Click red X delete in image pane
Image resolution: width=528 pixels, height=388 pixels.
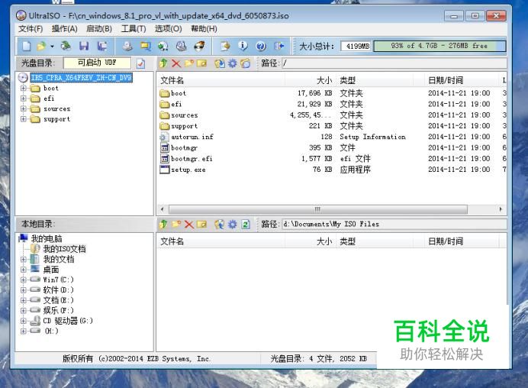[176, 63]
